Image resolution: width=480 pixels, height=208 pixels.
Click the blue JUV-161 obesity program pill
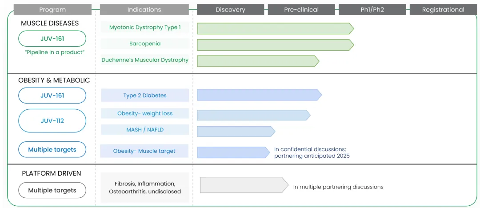coord(52,96)
